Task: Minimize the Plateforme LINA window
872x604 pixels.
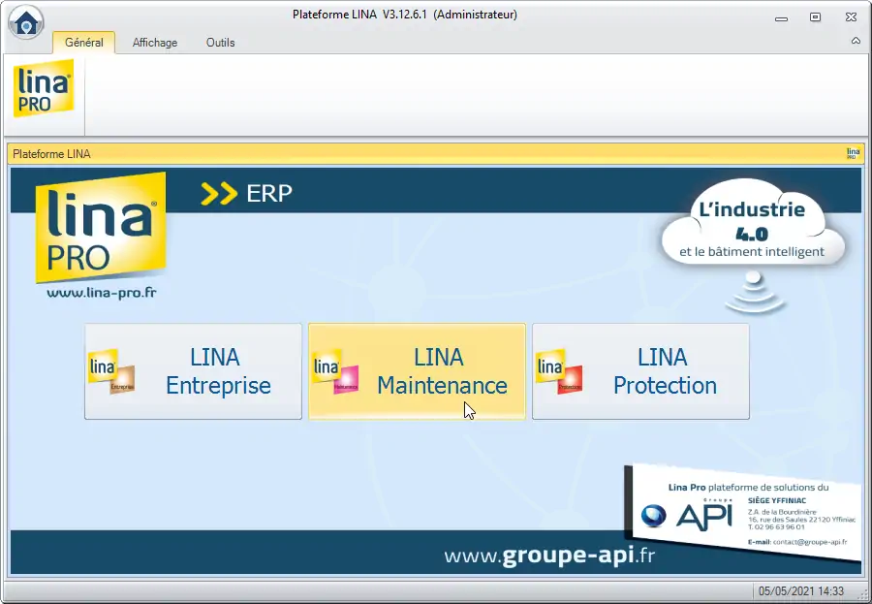Action: [781, 17]
